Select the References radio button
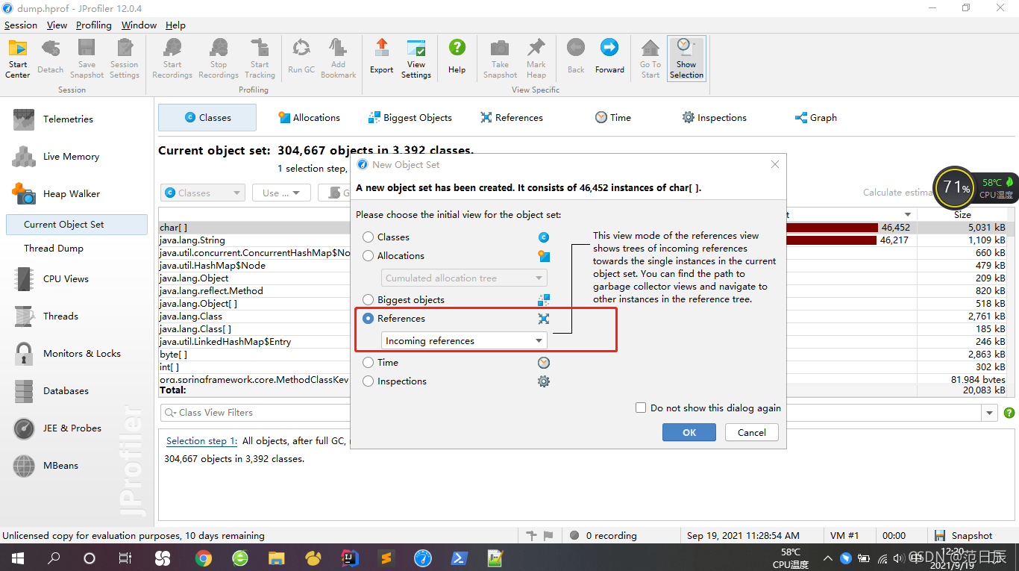Image resolution: width=1019 pixels, height=571 pixels. click(368, 318)
